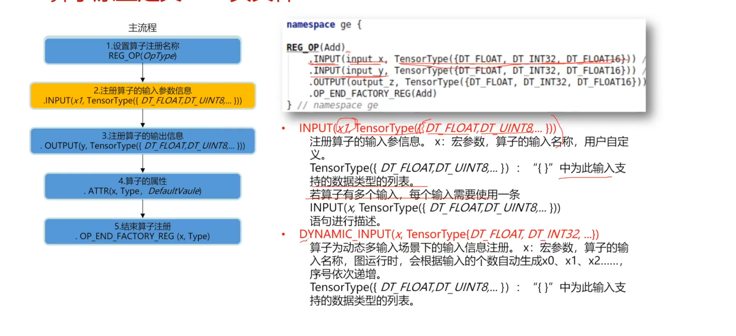736x336 pixels.
Task: Click bullet point before DYNAMIC_INPUT
Action: point(283,234)
